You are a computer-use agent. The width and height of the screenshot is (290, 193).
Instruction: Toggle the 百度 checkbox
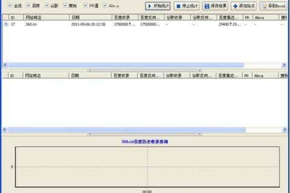coord(28,5)
